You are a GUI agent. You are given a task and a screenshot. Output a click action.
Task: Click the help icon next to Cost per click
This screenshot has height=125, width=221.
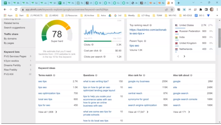pyautogui.click(x=101, y=51)
